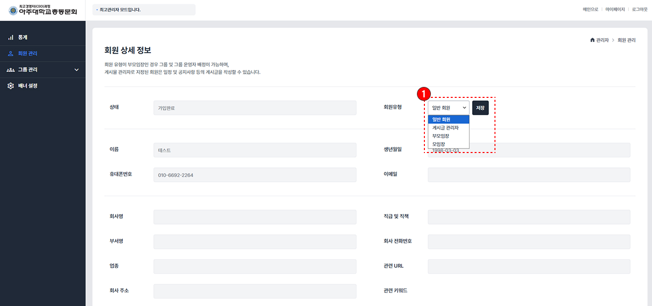Choose 게시글 관리자 from the dropdown list
This screenshot has width=652, height=306.
point(449,128)
